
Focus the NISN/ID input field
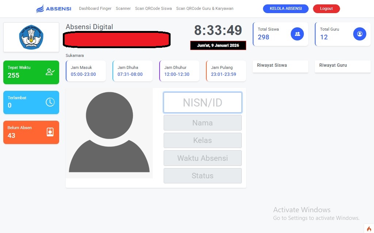pyautogui.click(x=202, y=102)
